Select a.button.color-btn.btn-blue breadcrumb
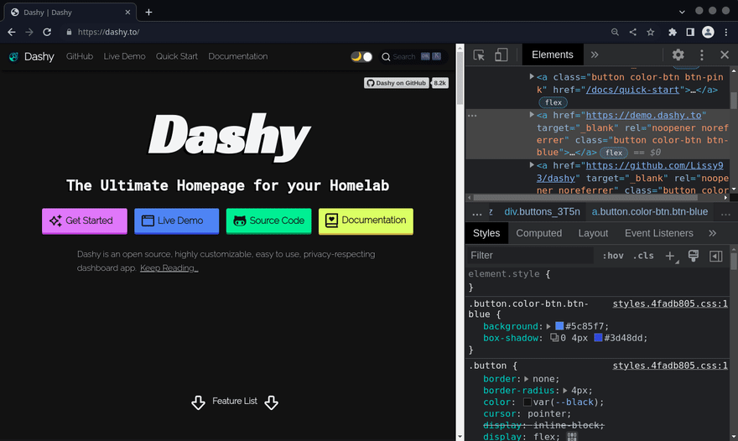The image size is (738, 441). click(649, 212)
